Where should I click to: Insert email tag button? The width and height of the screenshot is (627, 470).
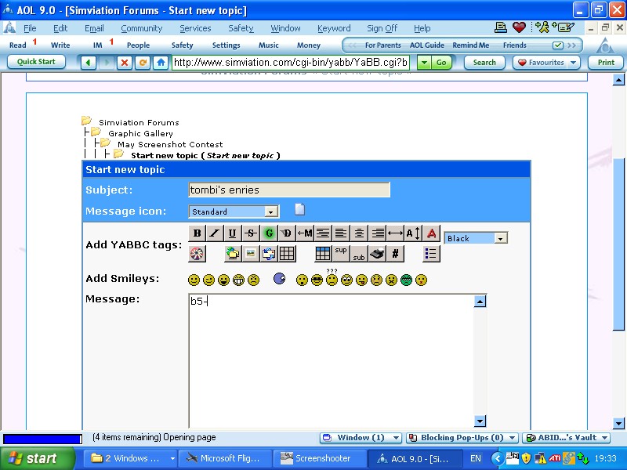pyautogui.click(x=269, y=254)
